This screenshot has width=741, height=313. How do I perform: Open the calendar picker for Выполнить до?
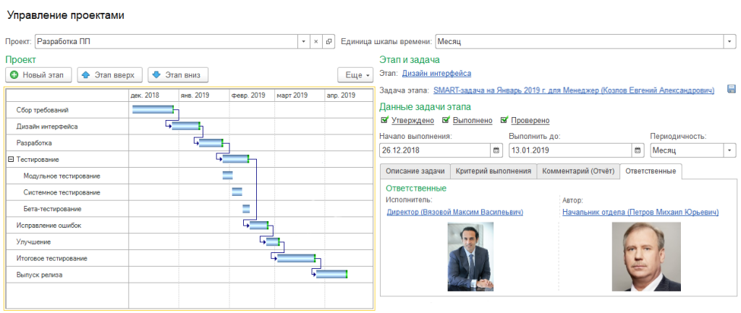[638, 150]
